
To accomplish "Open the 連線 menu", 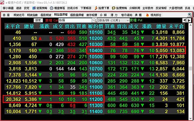I will [19, 8].
